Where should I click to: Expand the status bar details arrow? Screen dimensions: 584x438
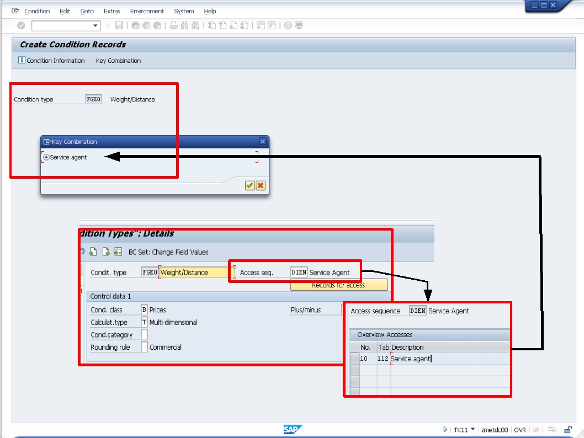(x=445, y=429)
